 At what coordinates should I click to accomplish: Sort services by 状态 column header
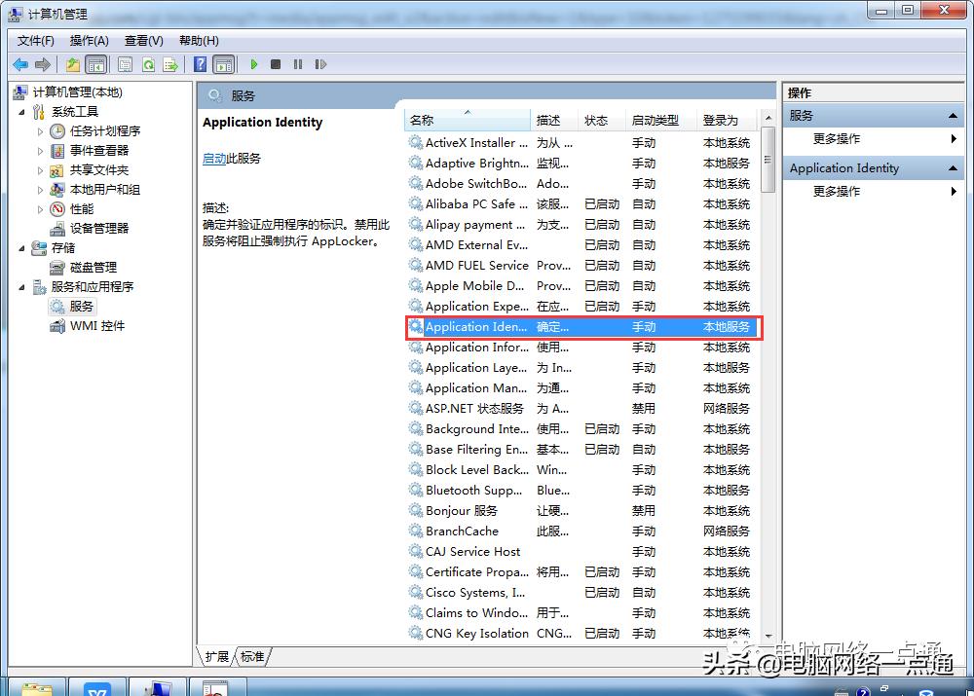(602, 120)
